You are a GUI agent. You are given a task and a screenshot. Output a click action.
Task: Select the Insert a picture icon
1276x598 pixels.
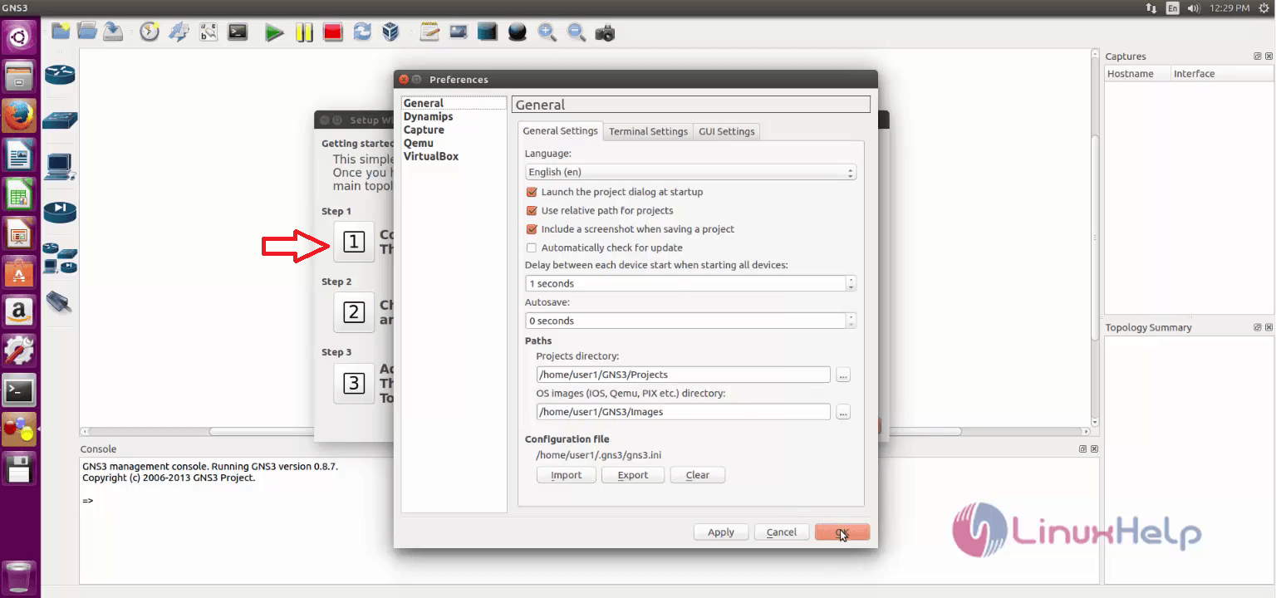pyautogui.click(x=459, y=32)
